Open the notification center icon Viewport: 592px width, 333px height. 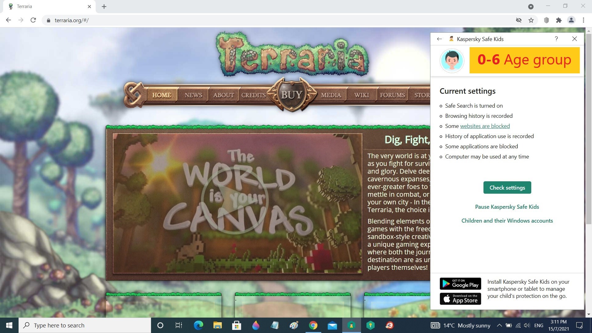[x=579, y=325]
